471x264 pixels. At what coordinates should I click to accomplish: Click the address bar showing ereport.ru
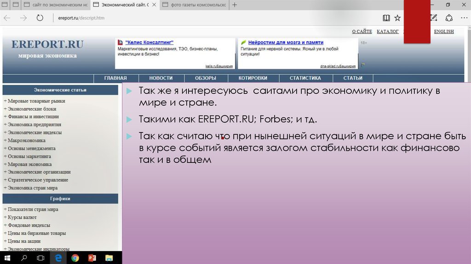(x=184, y=18)
